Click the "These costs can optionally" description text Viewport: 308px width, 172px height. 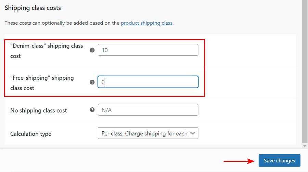pos(62,23)
